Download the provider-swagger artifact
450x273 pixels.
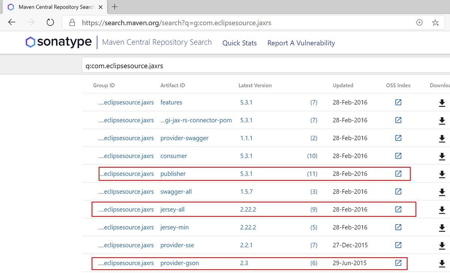tap(442, 138)
